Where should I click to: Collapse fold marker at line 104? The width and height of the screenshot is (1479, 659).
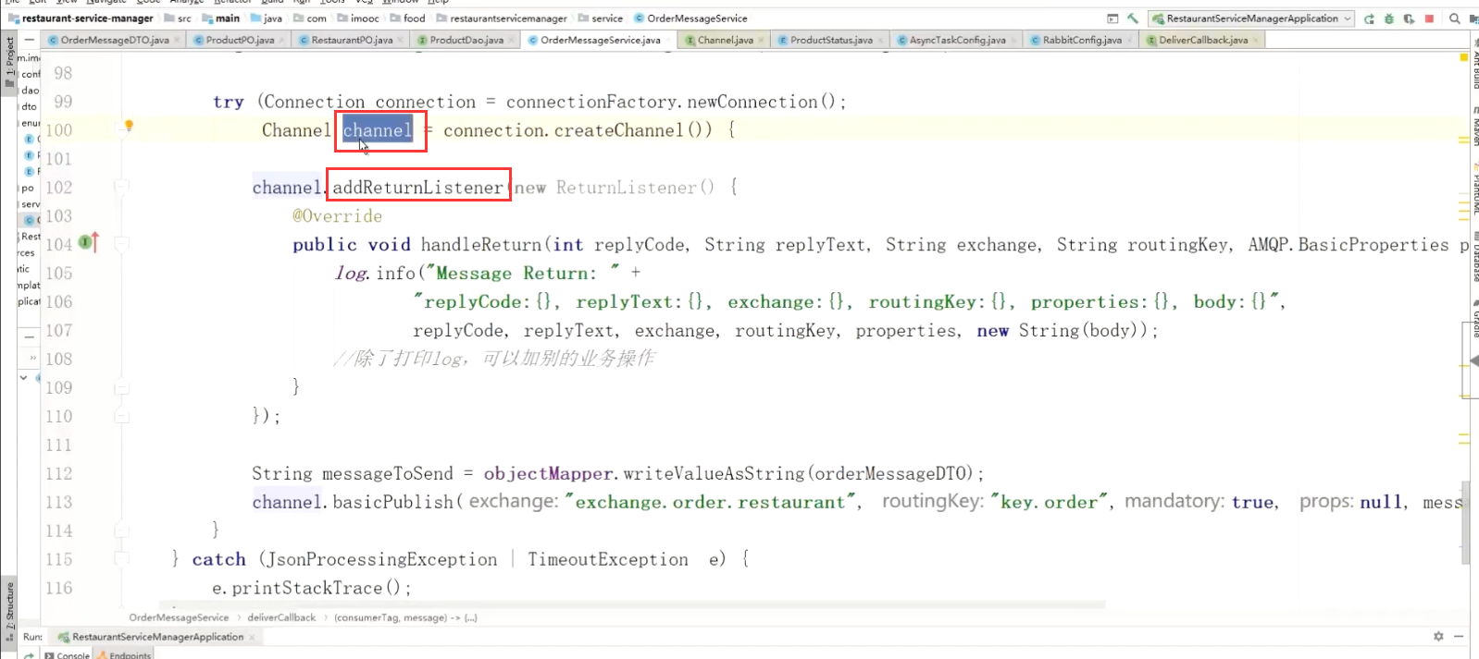(x=121, y=244)
